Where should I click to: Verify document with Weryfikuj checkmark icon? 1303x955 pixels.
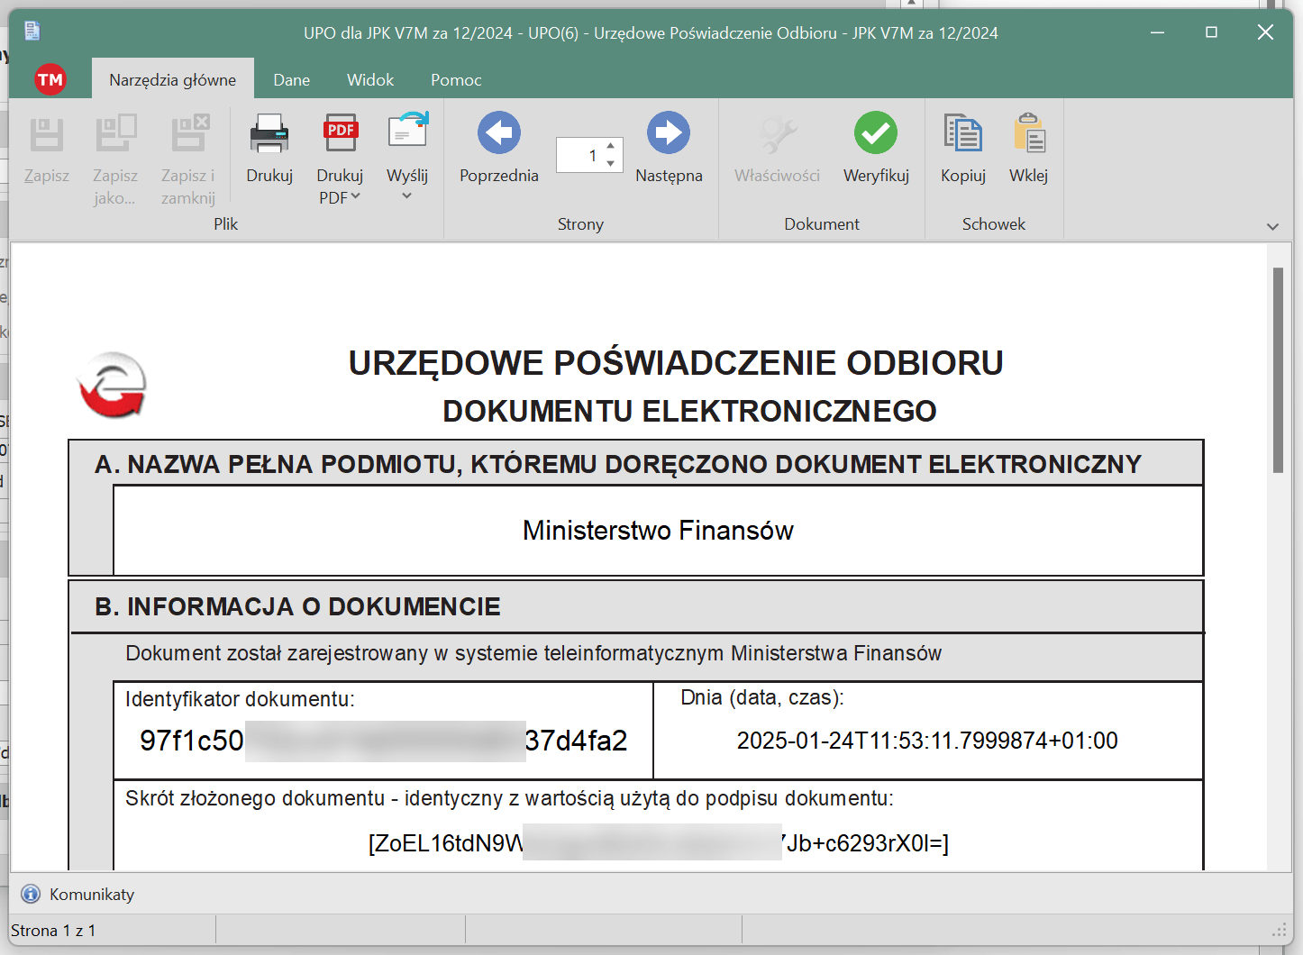(875, 133)
